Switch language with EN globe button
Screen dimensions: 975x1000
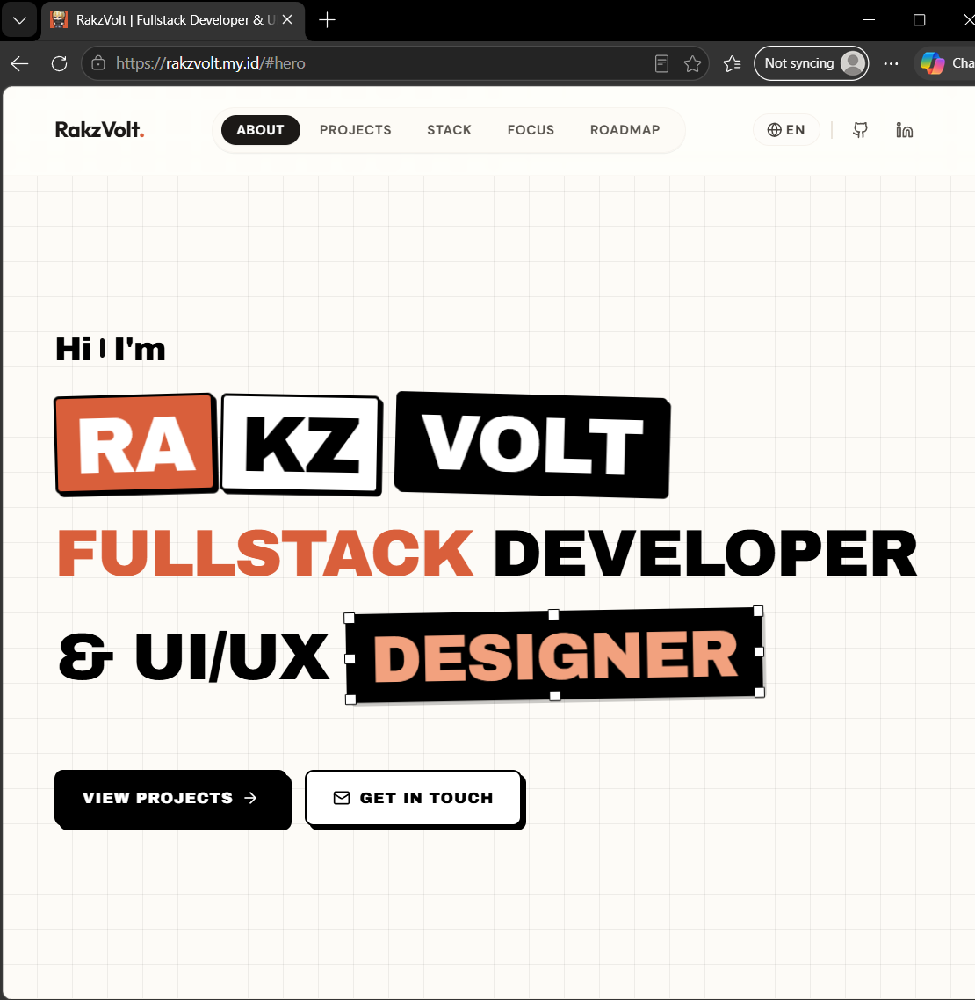tap(786, 130)
